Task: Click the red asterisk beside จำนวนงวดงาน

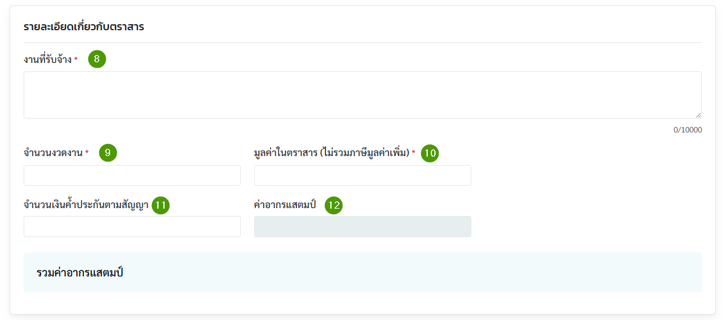Action: pyautogui.click(x=87, y=153)
